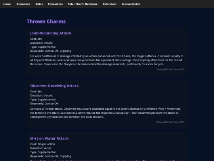Click Mist on Water Attack's 'Type: Supplemental' line
Screen dimensions: 214x161
point(43,152)
